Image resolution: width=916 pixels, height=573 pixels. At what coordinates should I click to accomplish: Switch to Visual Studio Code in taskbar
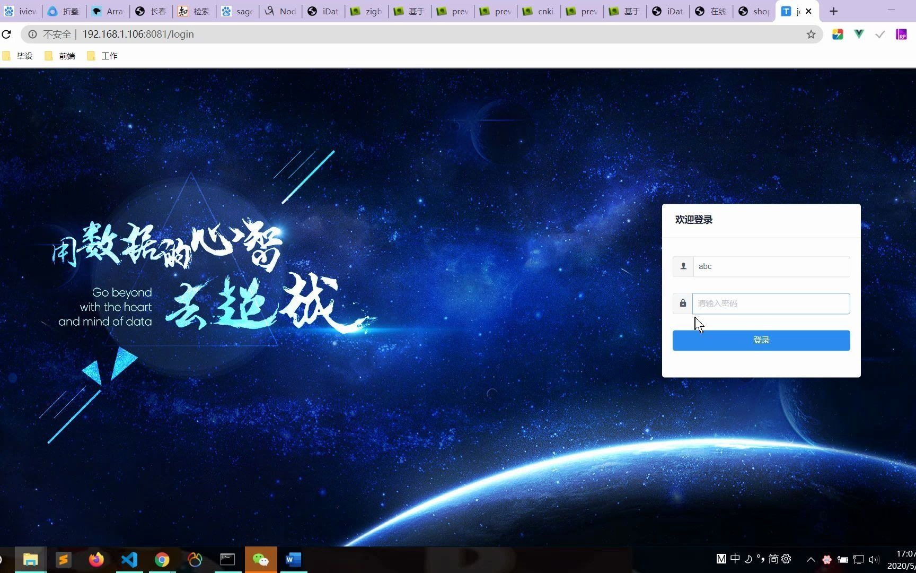129,559
